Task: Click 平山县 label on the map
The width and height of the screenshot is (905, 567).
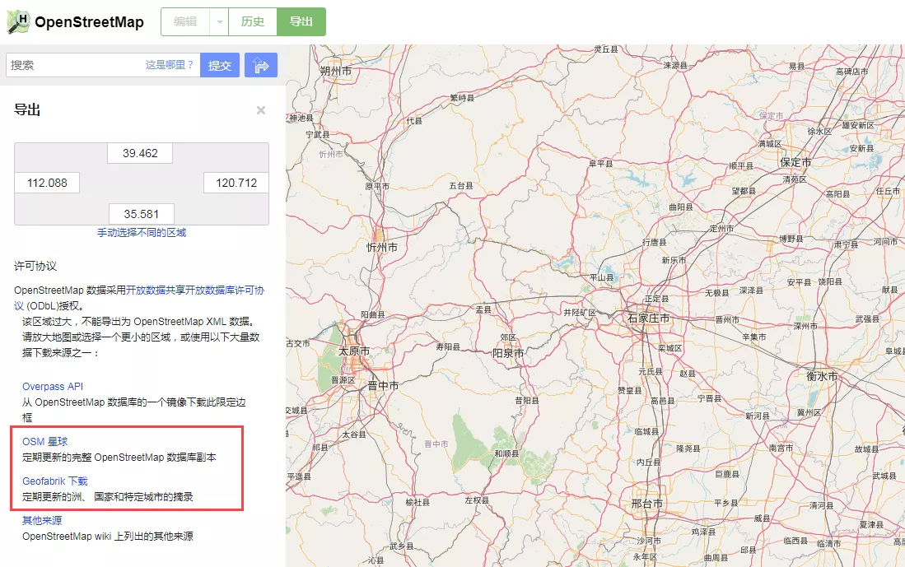Action: click(601, 277)
